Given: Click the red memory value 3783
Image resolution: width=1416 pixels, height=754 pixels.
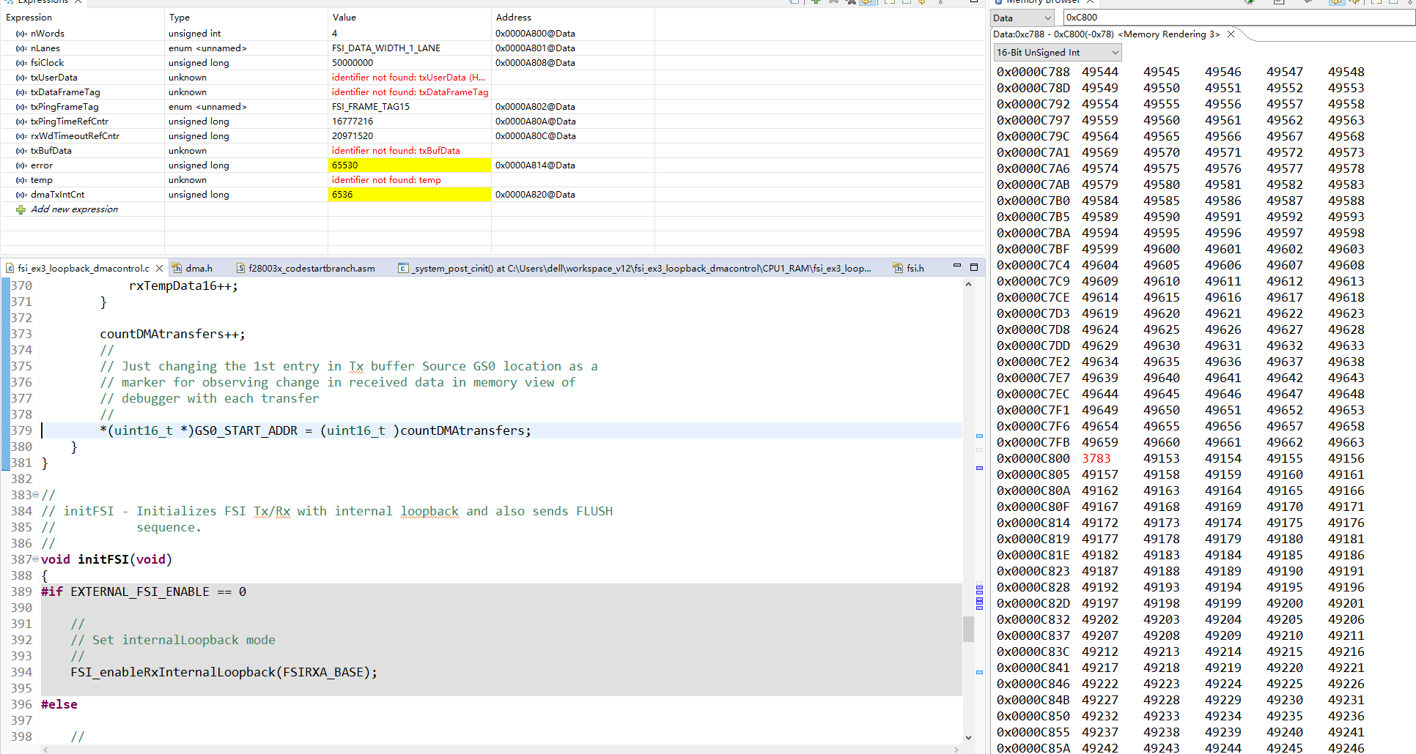Looking at the screenshot, I should pyautogui.click(x=1096, y=458).
